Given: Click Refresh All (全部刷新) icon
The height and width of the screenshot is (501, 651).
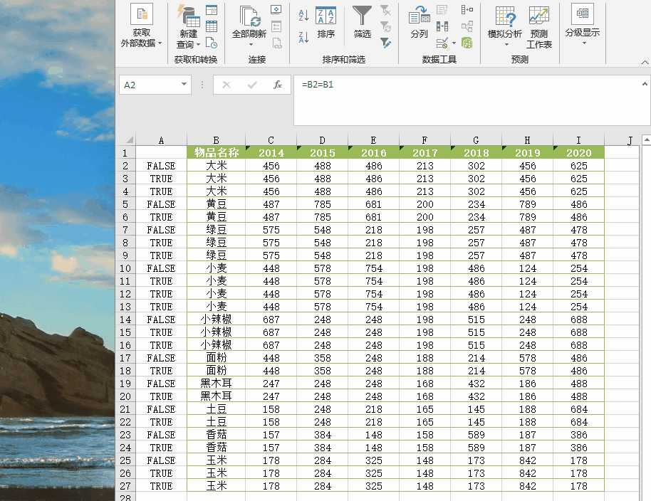Looking at the screenshot, I should coord(249,17).
